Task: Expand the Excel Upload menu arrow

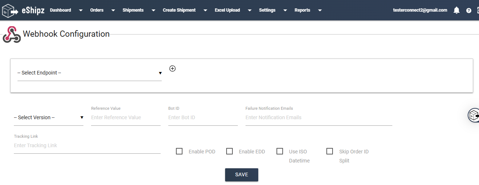Action: [250, 11]
